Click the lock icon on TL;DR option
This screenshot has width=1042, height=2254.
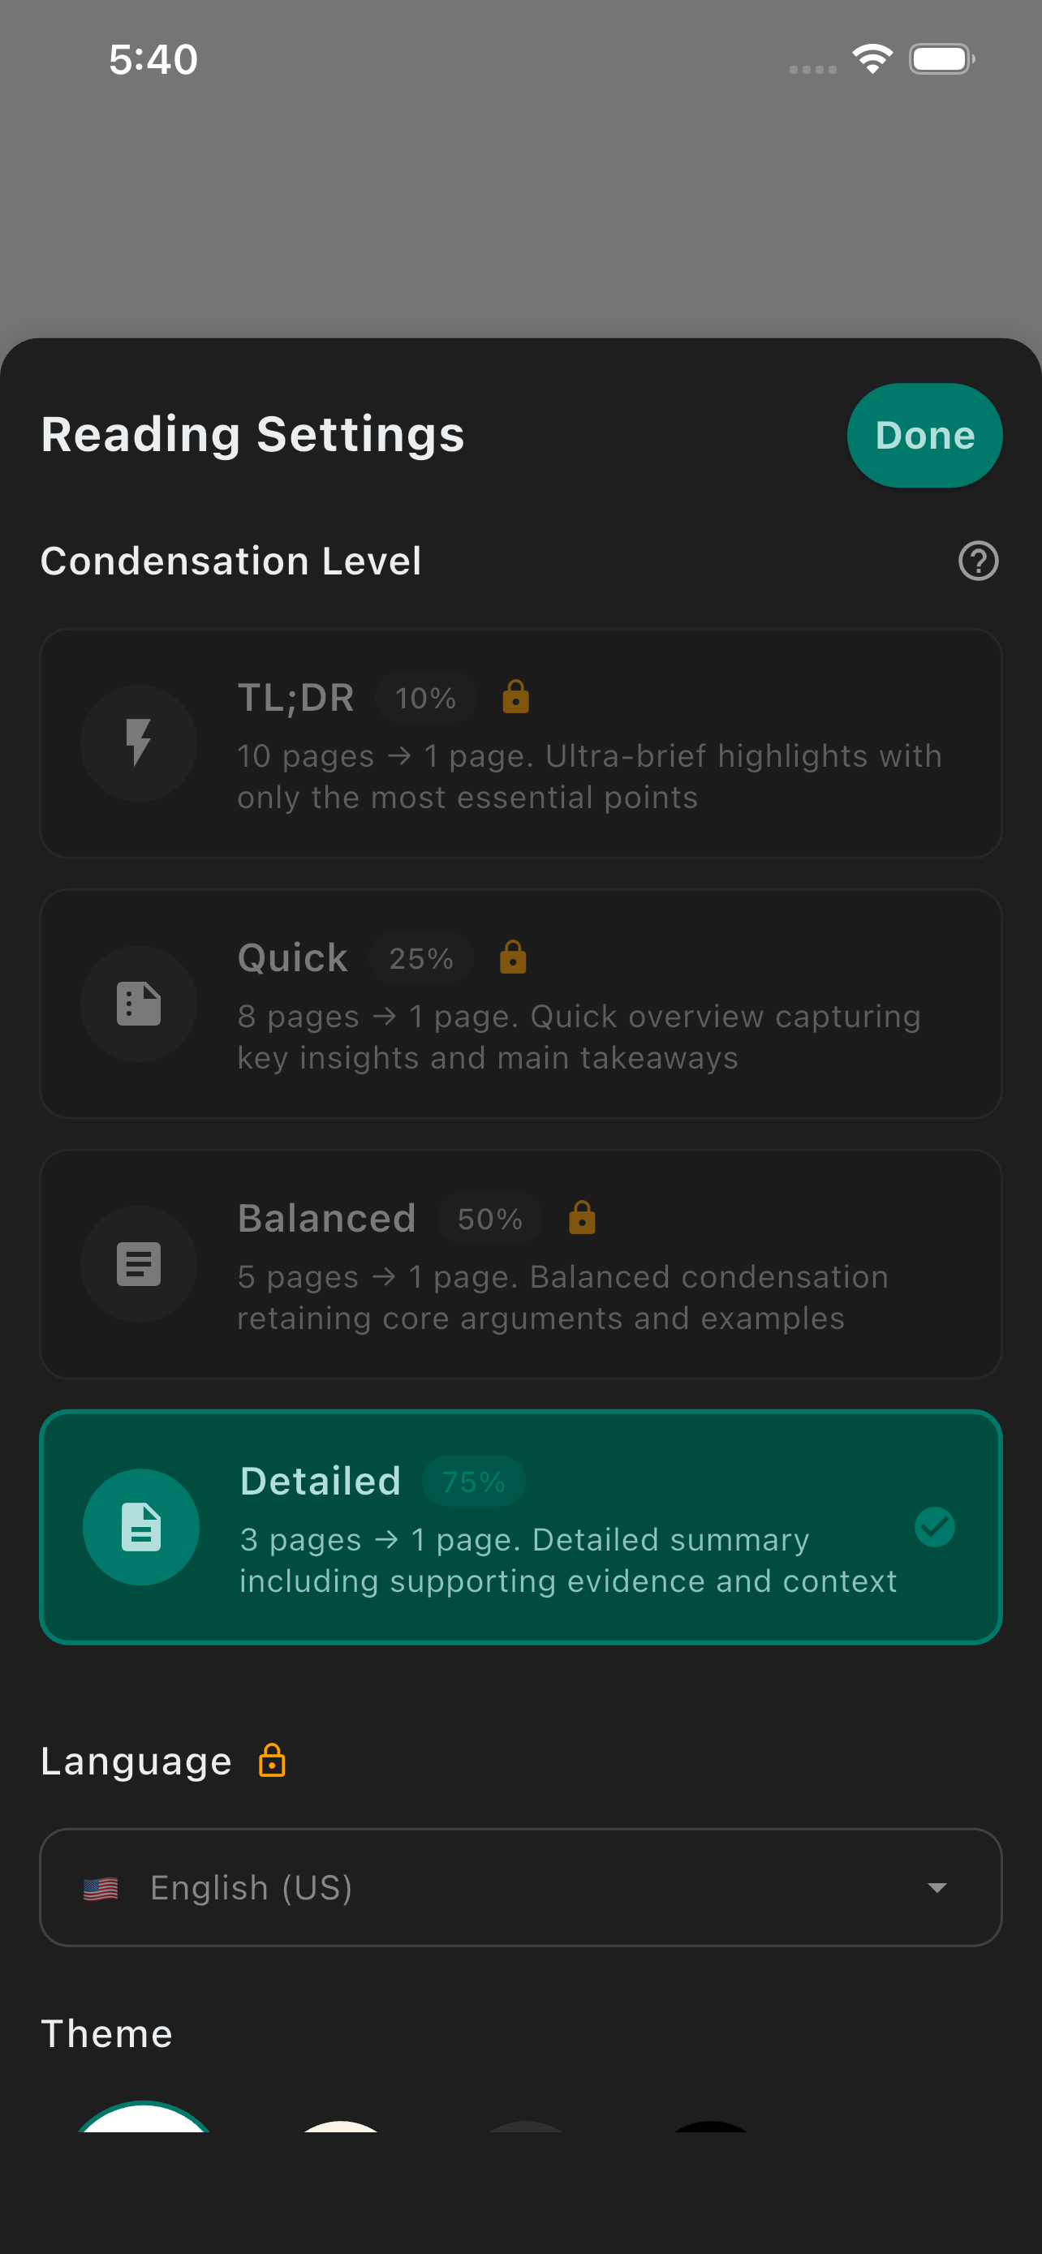515,697
